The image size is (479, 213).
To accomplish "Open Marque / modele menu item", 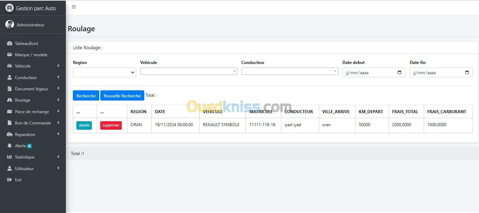I will pos(31,55).
